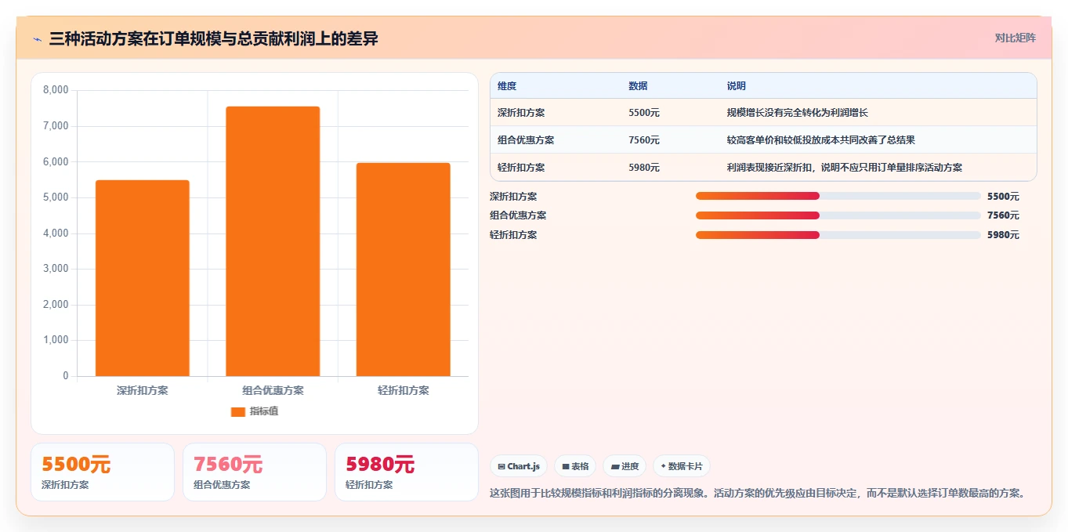
Task: Click the 对比矩阵 label in header
Action: tap(1015, 38)
